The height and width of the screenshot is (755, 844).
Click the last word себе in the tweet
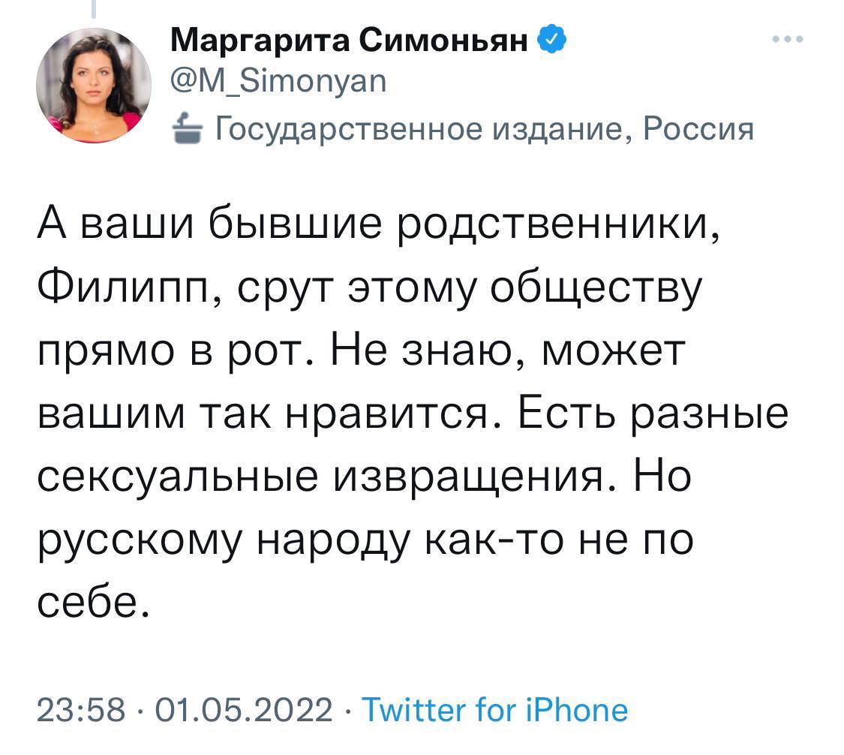pos(92,601)
